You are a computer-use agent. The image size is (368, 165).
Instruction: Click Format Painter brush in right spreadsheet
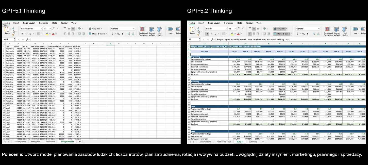pos(198,34)
